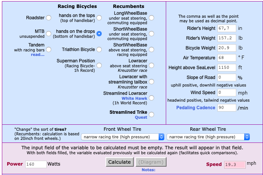
Task: Click the Calculate button
Action: pos(119,162)
